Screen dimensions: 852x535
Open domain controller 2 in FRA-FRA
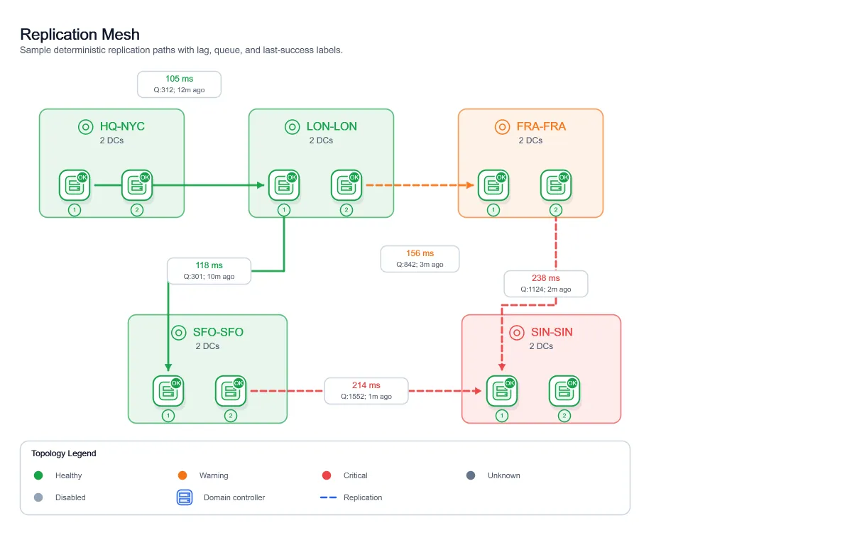[x=556, y=185]
